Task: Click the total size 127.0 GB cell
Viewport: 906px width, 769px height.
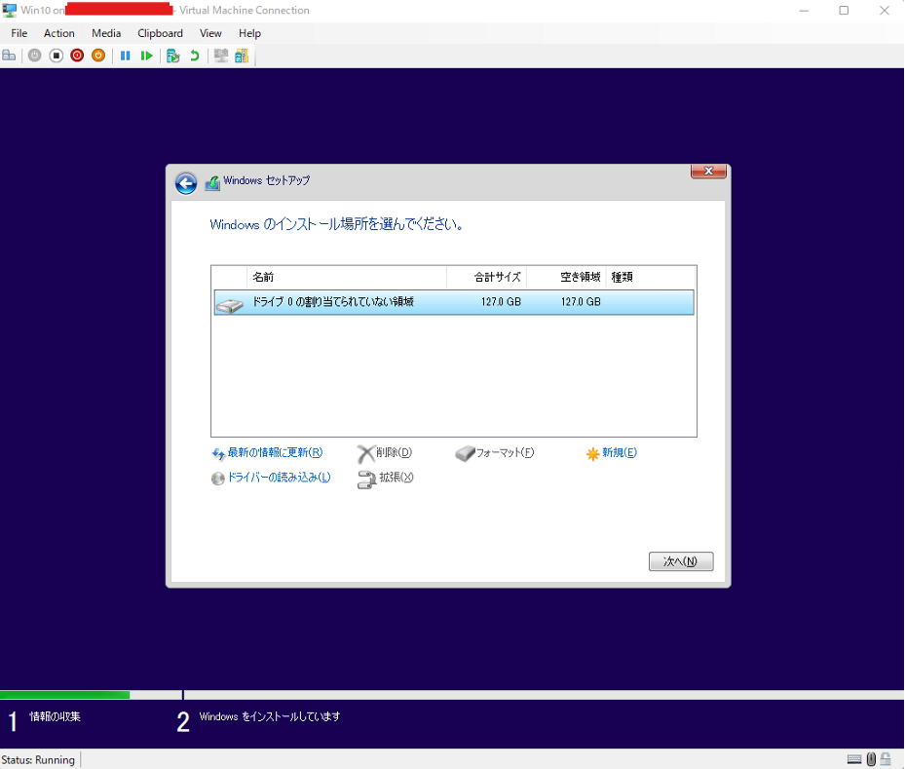Action: click(501, 302)
